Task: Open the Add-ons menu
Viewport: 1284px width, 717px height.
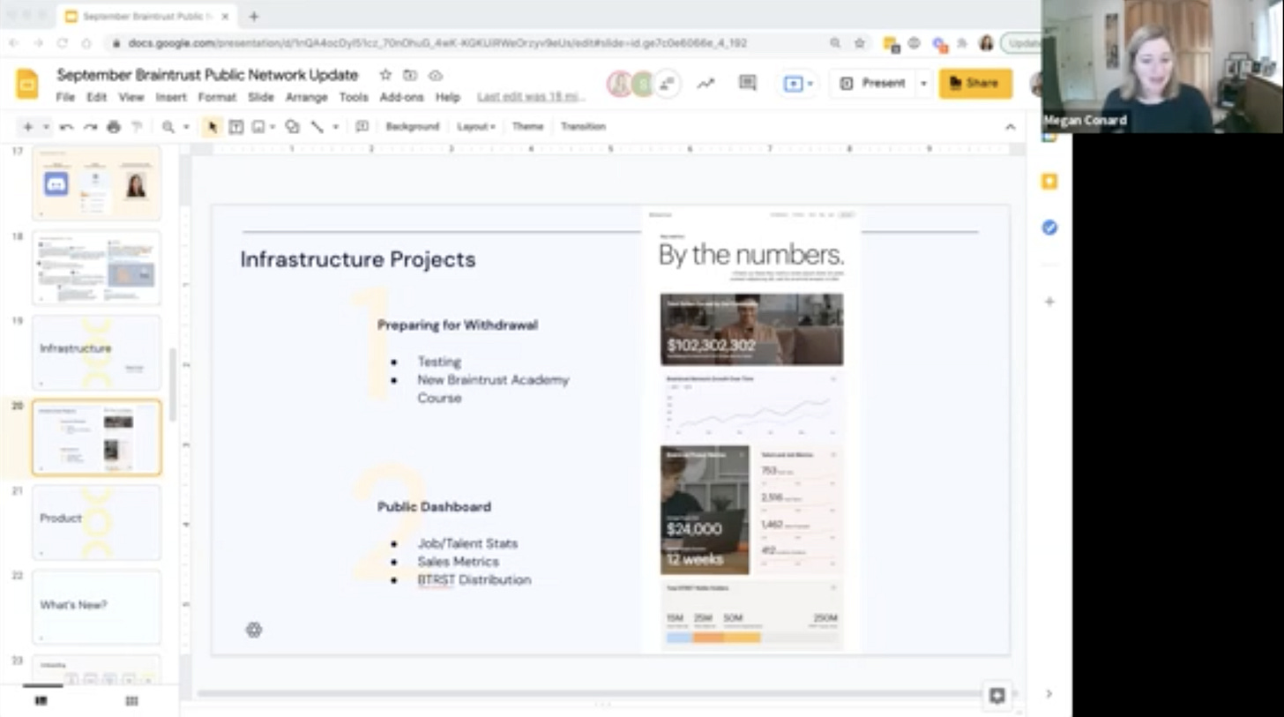Action: (x=401, y=97)
